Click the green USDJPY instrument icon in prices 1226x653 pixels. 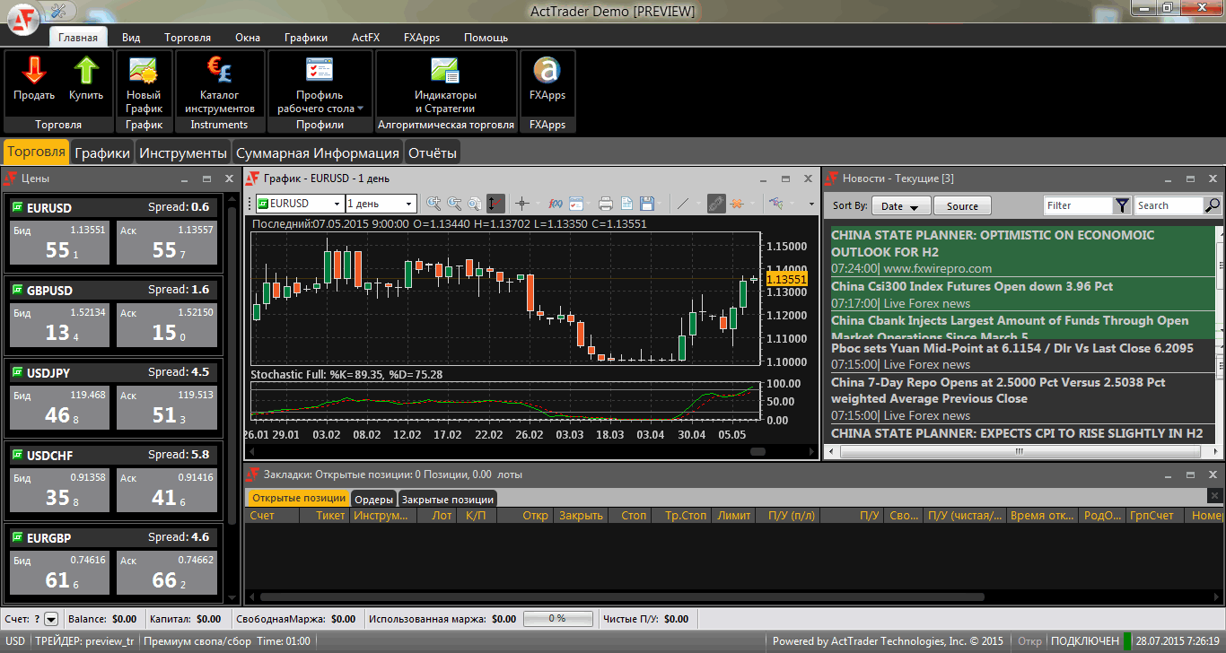point(16,372)
